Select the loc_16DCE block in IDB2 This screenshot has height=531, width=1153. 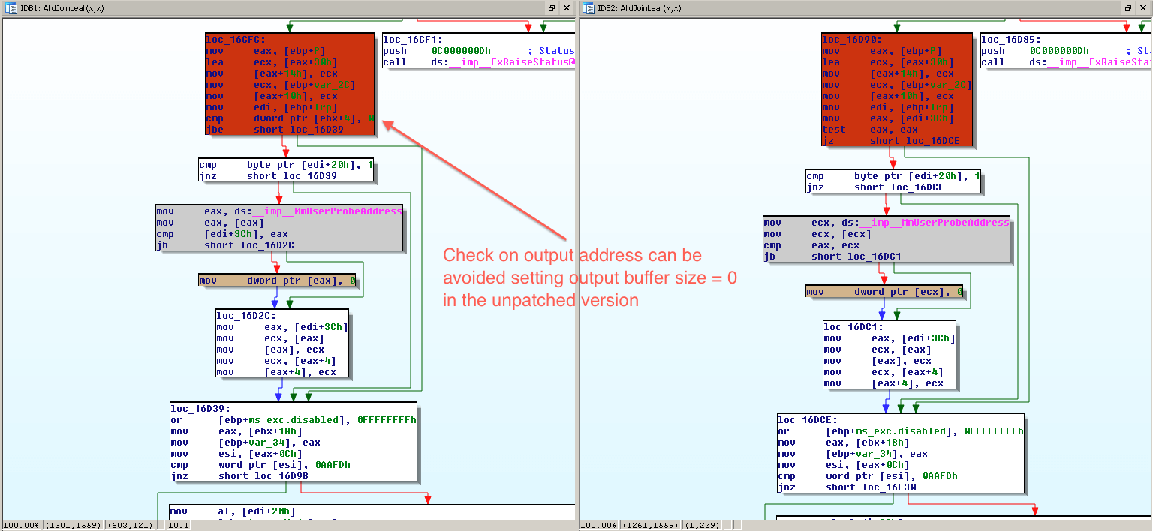[x=901, y=453]
